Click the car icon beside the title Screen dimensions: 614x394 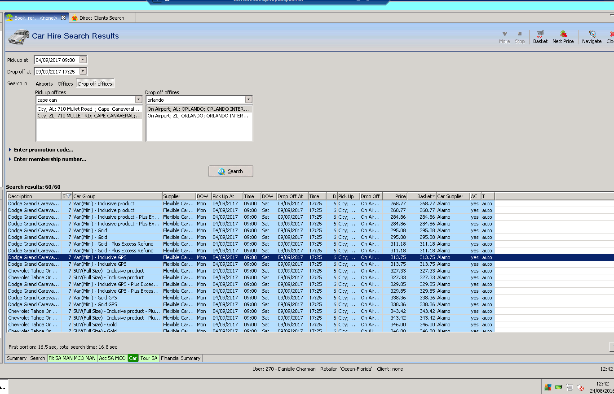[x=18, y=36]
